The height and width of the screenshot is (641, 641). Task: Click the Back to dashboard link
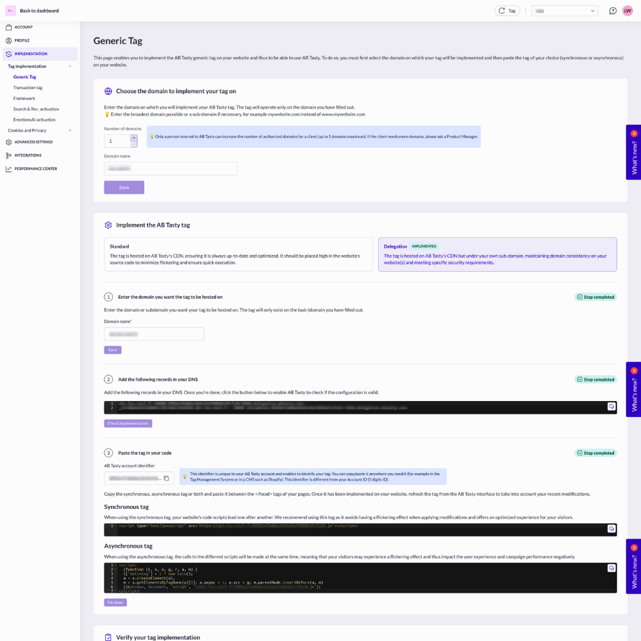click(39, 11)
